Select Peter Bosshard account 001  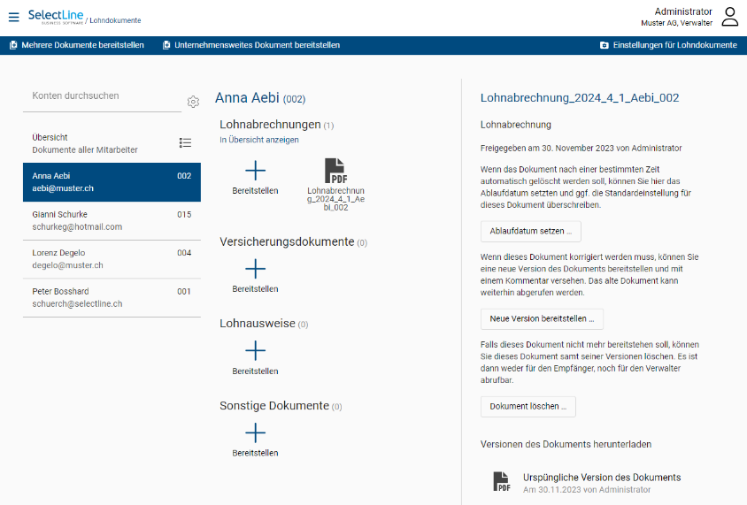coord(112,298)
